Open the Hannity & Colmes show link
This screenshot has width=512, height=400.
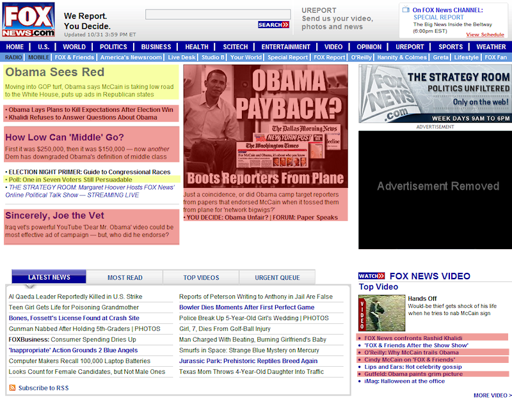402,58
